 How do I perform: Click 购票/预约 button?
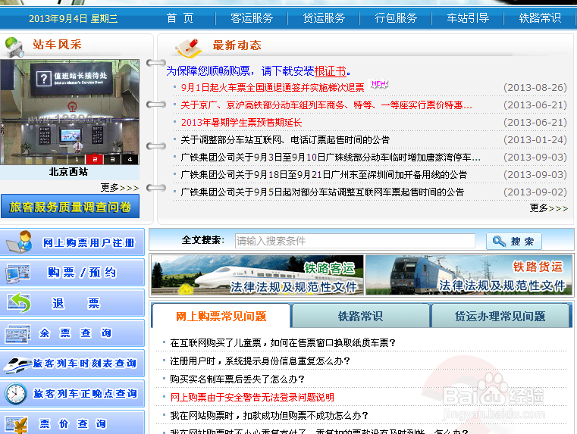pyautogui.click(x=72, y=273)
